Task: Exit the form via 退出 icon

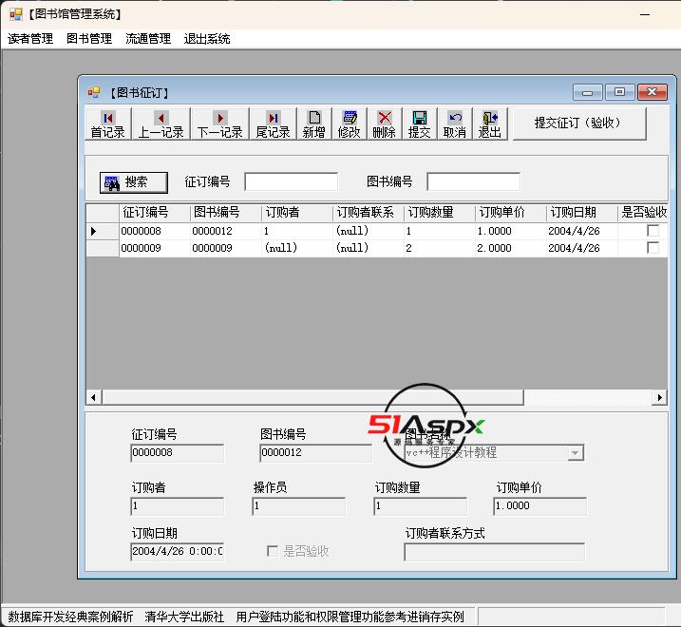Action: point(489,124)
